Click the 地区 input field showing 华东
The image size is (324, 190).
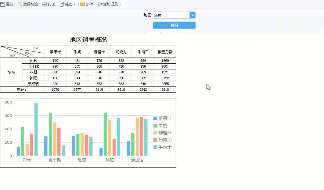click(x=171, y=15)
